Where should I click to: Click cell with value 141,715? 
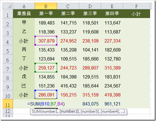68,23
